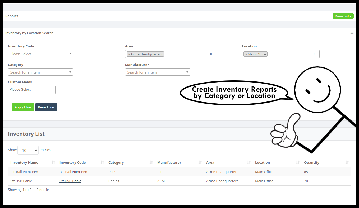Remove the Main Office tag from Location
Image resolution: width=359 pixels, height=208 pixels.
[x=246, y=54]
